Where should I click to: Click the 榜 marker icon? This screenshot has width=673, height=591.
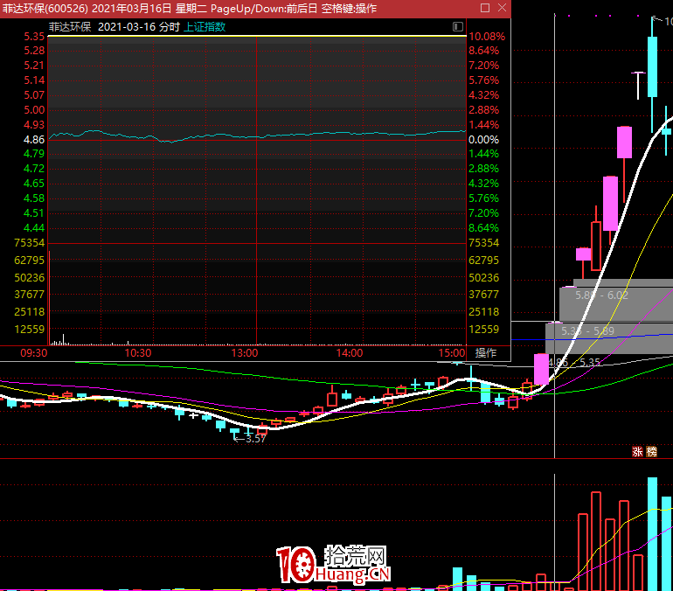[651, 452]
